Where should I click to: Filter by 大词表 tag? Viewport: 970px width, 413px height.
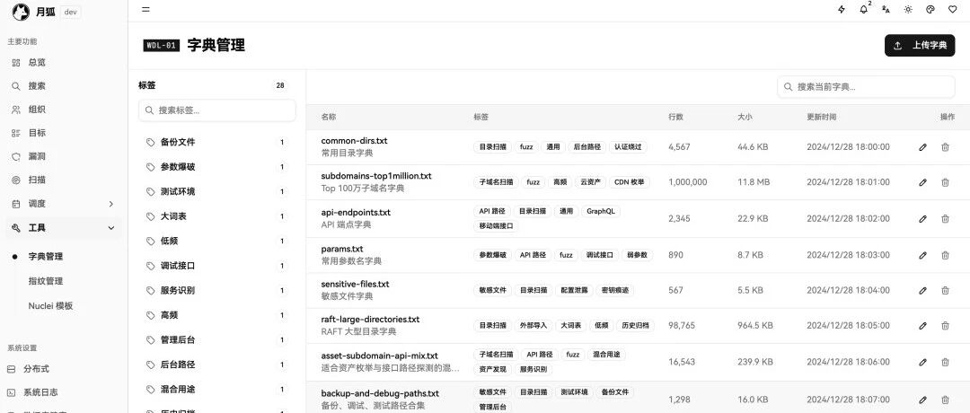(216, 216)
